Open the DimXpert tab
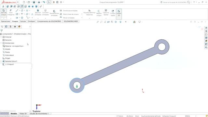 pyautogui.click(x=32, y=21)
